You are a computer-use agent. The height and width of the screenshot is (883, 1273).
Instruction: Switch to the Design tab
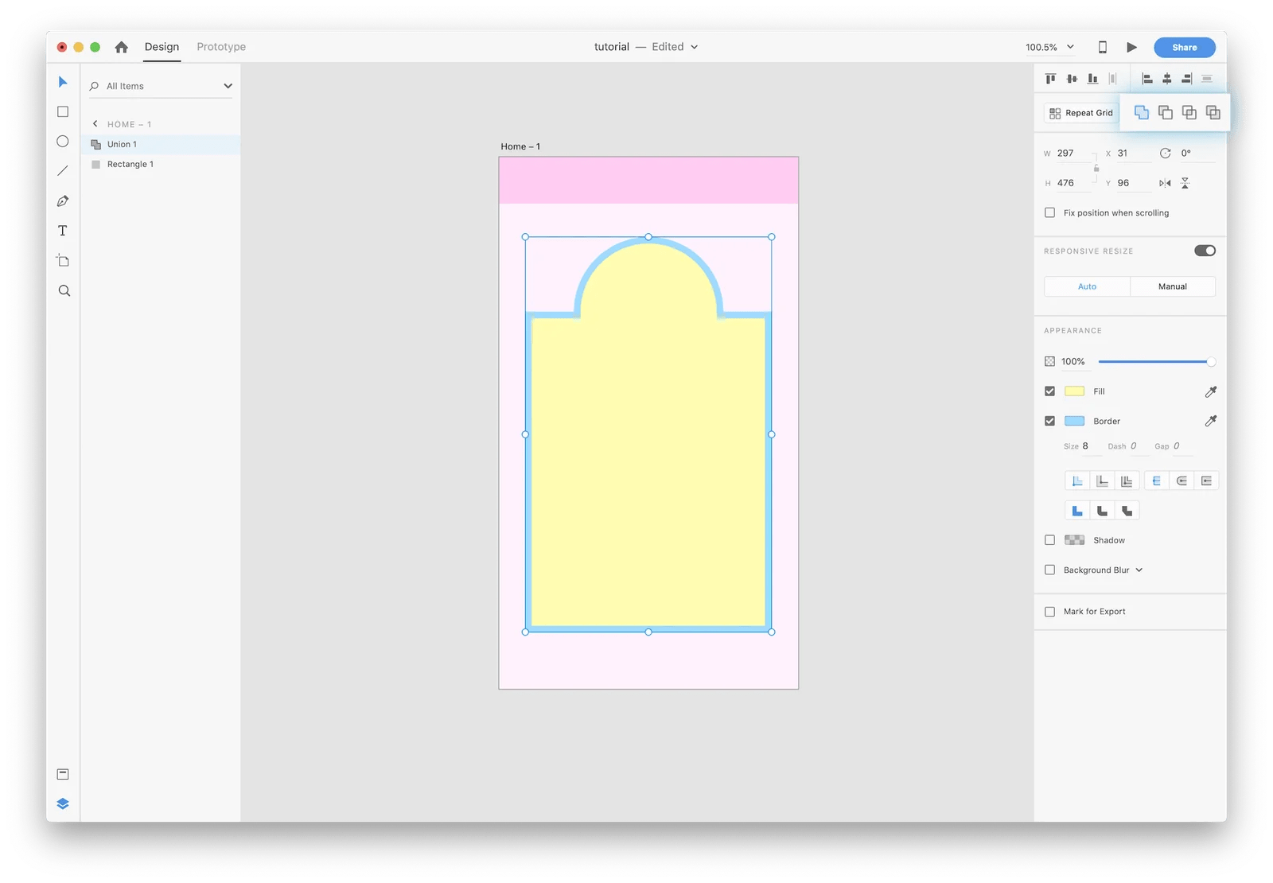[162, 47]
